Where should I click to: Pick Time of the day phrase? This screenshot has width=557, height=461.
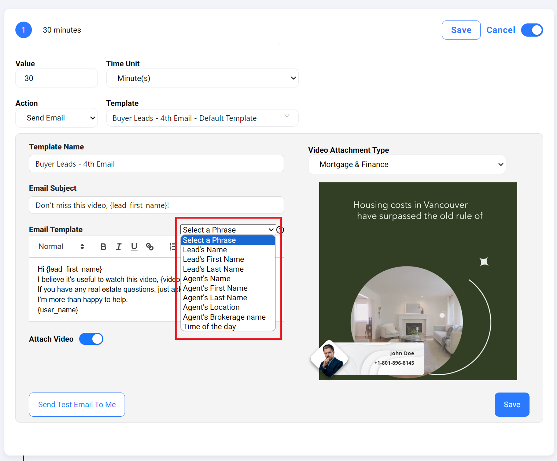tap(209, 327)
